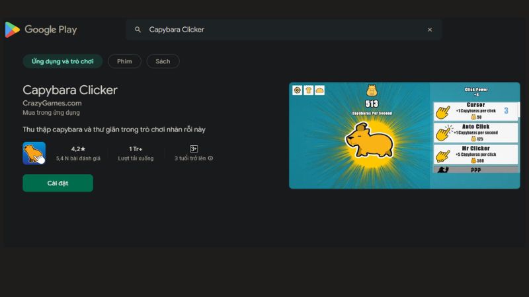Select the Ứng dụng và trò chơi tab

point(62,61)
